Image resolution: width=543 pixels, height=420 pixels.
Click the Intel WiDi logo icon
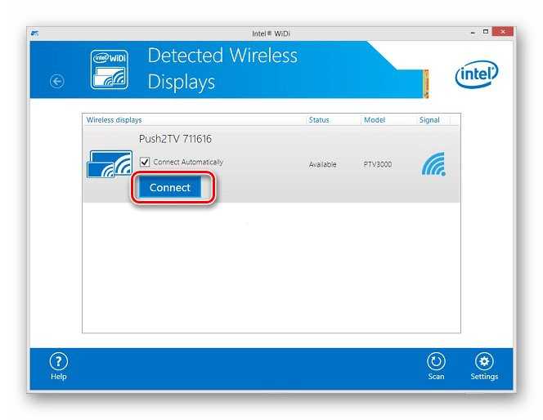[x=110, y=69]
